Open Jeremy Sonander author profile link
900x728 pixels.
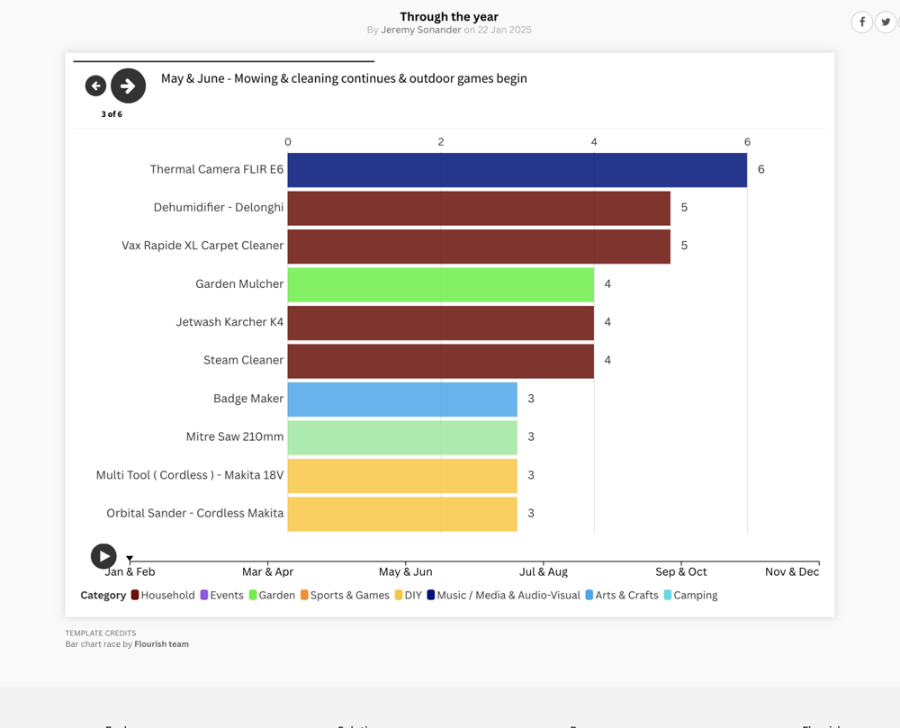(420, 30)
